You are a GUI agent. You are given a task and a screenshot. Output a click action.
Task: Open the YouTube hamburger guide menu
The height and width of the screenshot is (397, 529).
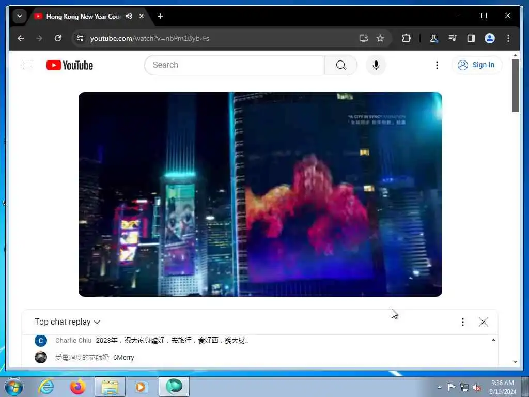pyautogui.click(x=28, y=65)
